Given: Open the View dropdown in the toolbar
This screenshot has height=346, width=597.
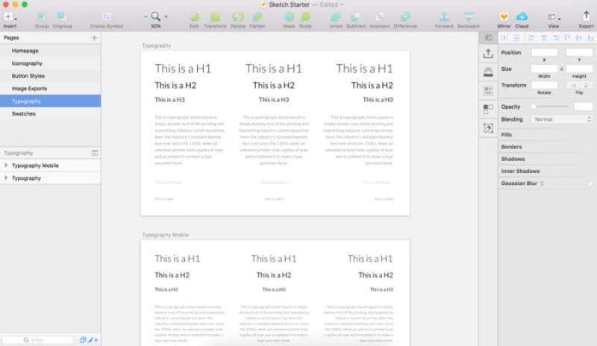Looking at the screenshot, I should click(553, 16).
